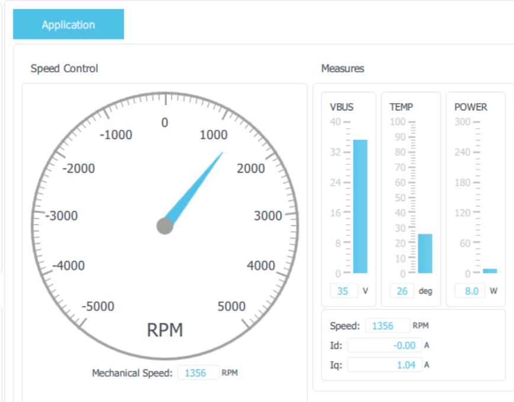Click the 2000 label on RPM dial
The width and height of the screenshot is (514, 402).
[250, 168]
